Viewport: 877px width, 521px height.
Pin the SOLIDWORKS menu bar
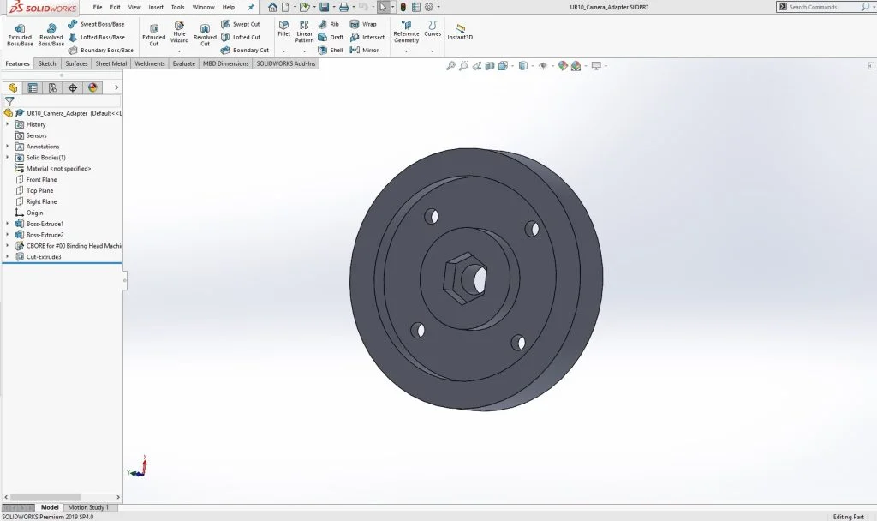click(251, 7)
